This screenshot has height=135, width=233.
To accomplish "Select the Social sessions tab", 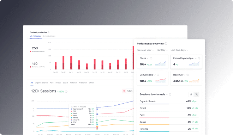I will pyautogui.click(x=65, y=83).
